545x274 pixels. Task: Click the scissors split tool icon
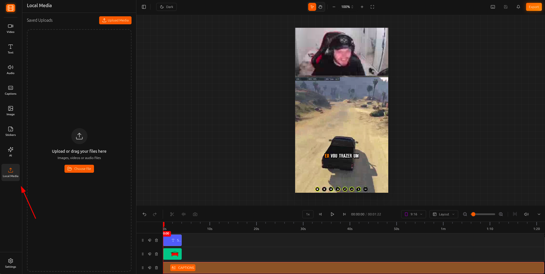[172, 214]
